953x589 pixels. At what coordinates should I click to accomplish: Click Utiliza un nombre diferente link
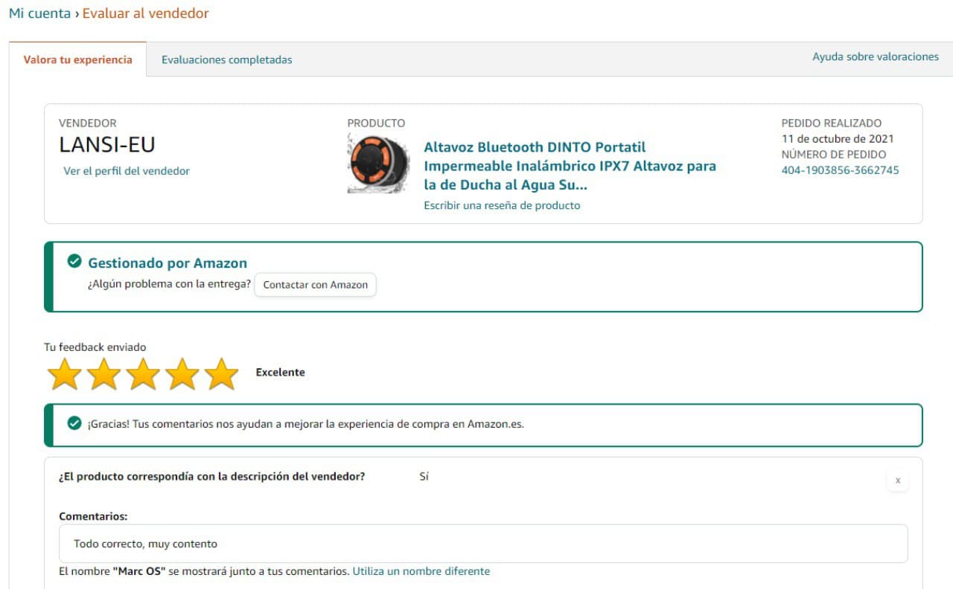(x=421, y=571)
